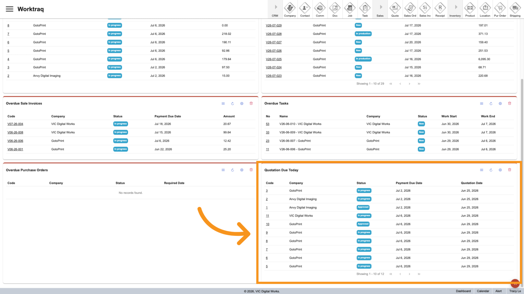The image size is (524, 294).
Task: Jump to last page of 29 sales orders
Action: coord(419,84)
